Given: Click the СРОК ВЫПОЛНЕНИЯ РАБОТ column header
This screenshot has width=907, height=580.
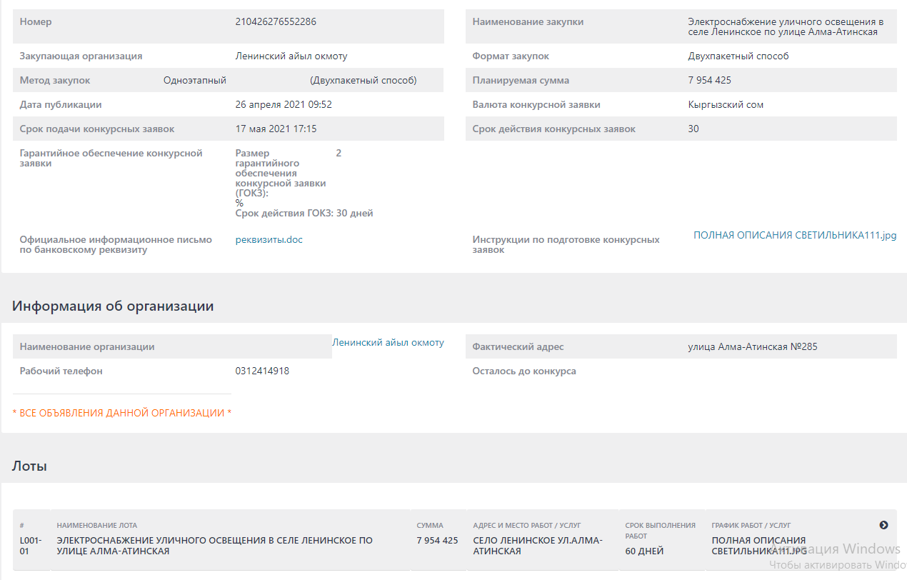Looking at the screenshot, I should 660,530.
